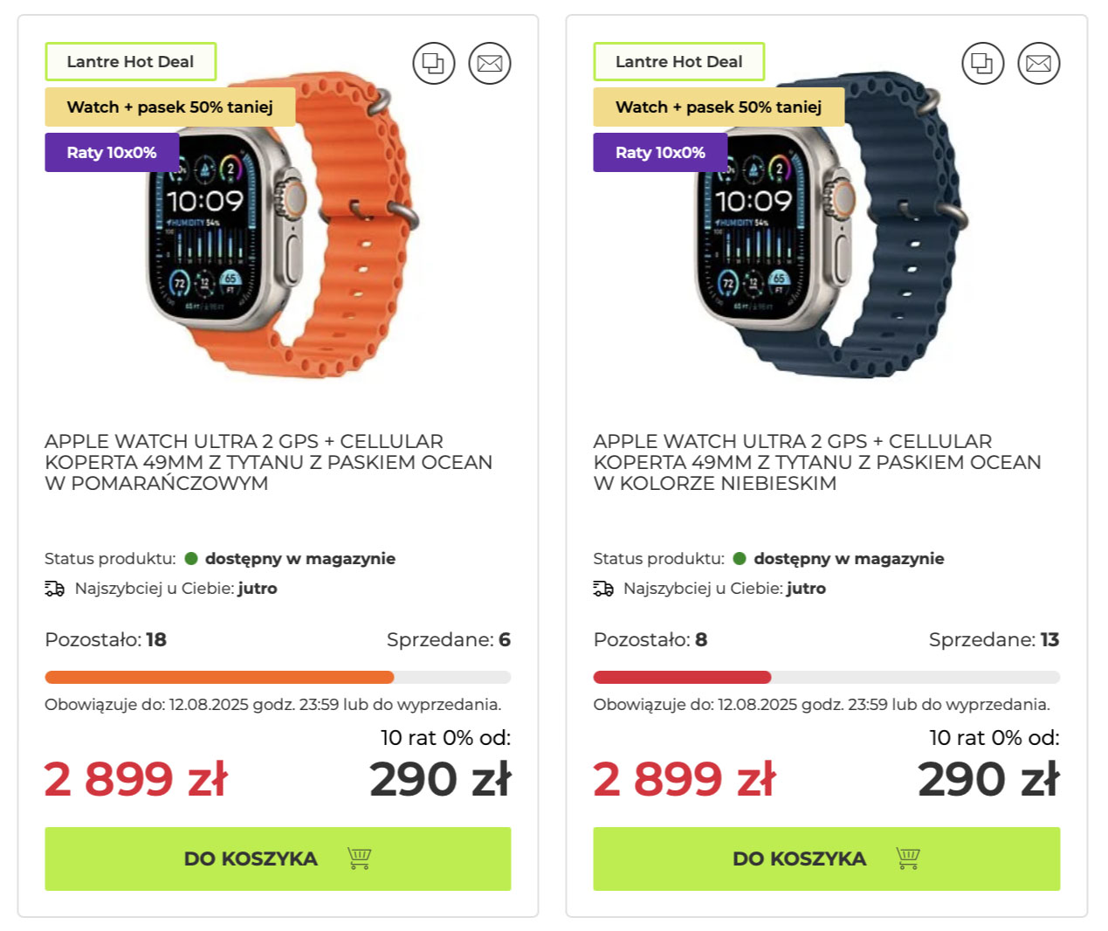Click delivery truck icon on blue watch card
1108x931 pixels.
click(603, 589)
